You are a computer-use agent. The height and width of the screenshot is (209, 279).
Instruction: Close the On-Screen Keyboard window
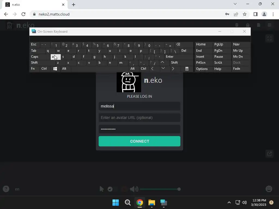[x=244, y=32]
